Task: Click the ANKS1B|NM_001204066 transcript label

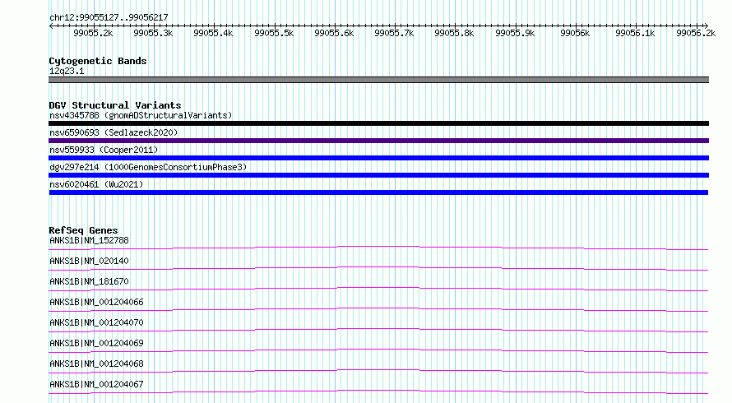Action: [96, 302]
